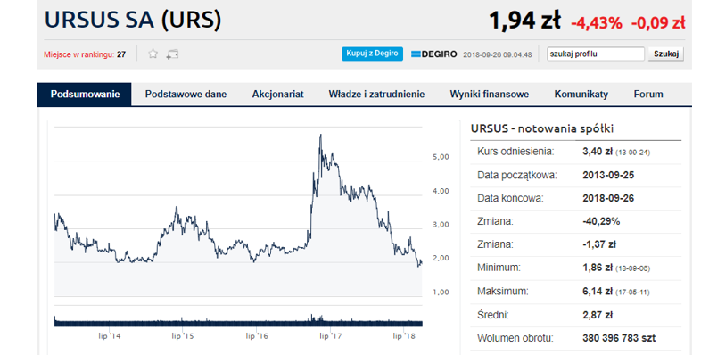Open the Podsumowanie tab

[85, 95]
